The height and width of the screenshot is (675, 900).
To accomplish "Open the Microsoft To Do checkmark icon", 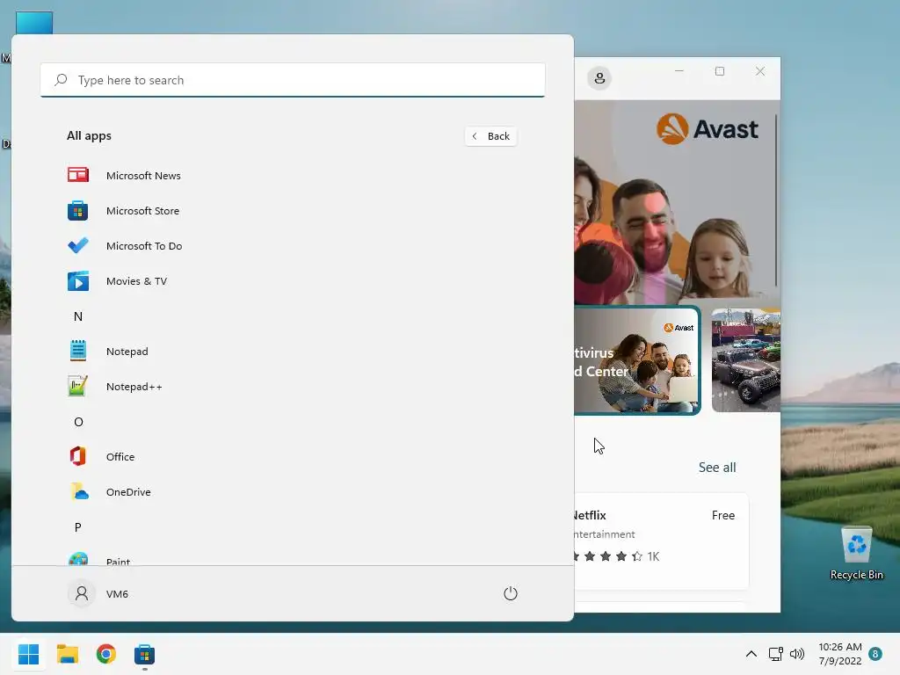I will pyautogui.click(x=78, y=246).
